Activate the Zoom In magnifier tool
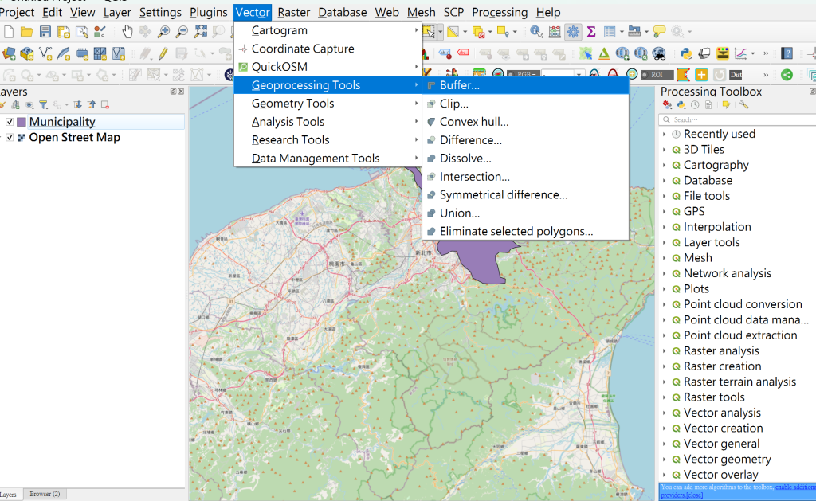The width and height of the screenshot is (816, 501). 163,32
